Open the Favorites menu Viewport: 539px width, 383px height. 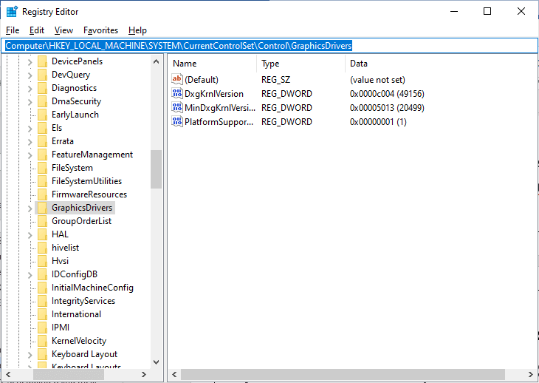click(100, 30)
